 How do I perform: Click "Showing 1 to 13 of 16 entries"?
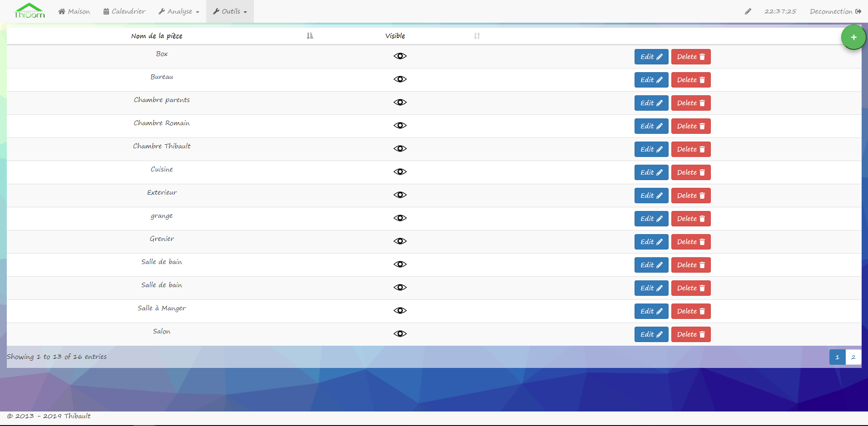[57, 357]
